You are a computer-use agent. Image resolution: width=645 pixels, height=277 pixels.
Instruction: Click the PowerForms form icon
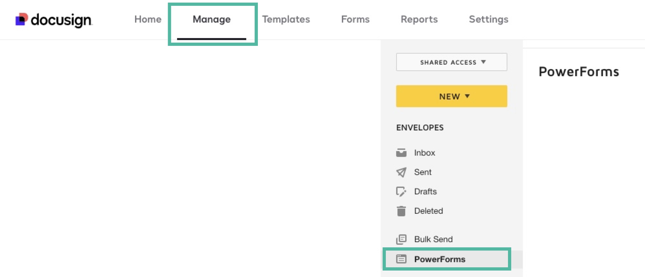point(401,259)
